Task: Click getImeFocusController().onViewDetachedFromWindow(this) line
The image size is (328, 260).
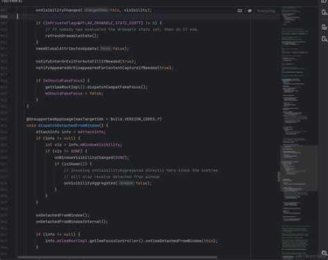Action: 131,241
